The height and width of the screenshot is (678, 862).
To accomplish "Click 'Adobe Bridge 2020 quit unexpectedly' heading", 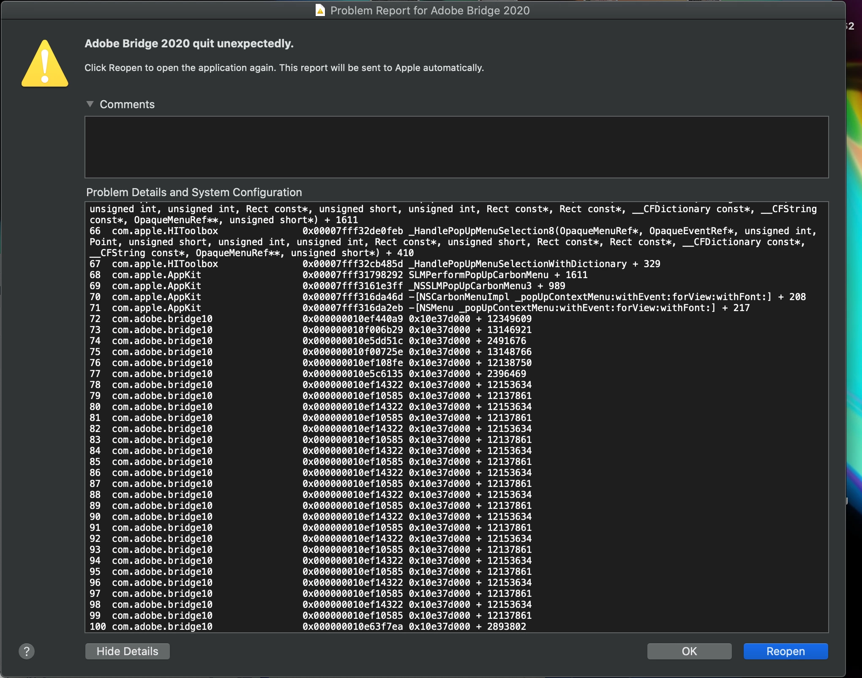I will pos(189,44).
